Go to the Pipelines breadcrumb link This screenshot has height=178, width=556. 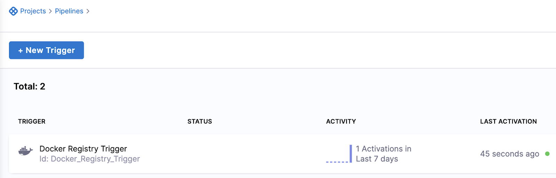click(x=69, y=11)
